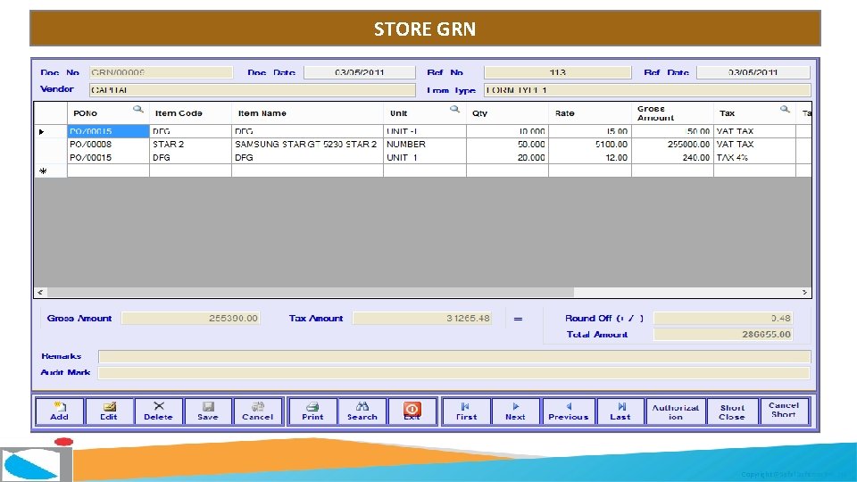857x482 pixels.
Task: Click the Tax Amount total field
Action: [422, 318]
